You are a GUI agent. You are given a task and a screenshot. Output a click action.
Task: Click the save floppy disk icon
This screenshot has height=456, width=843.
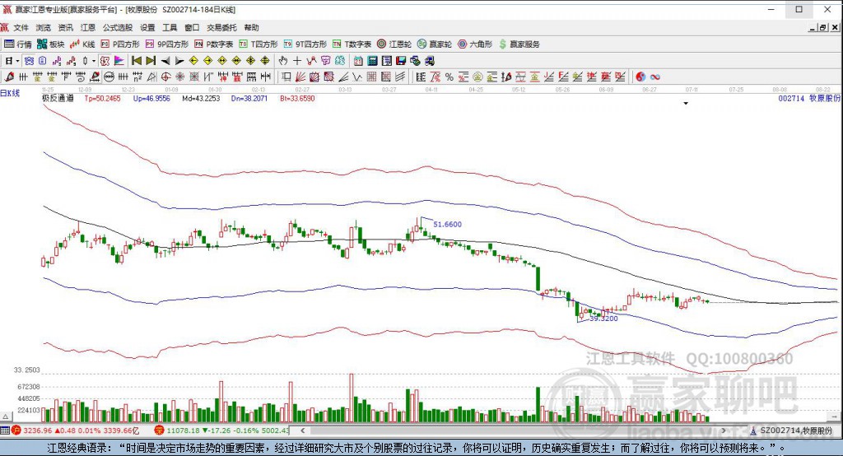(x=401, y=61)
